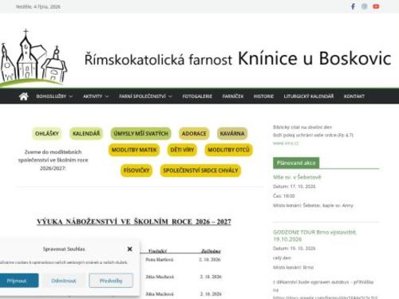399x299 pixels.
Task: Click the Výuka náboženství heading
Action: point(134,222)
